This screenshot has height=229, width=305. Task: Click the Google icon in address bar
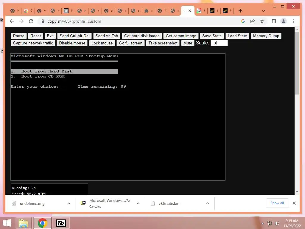243,21
